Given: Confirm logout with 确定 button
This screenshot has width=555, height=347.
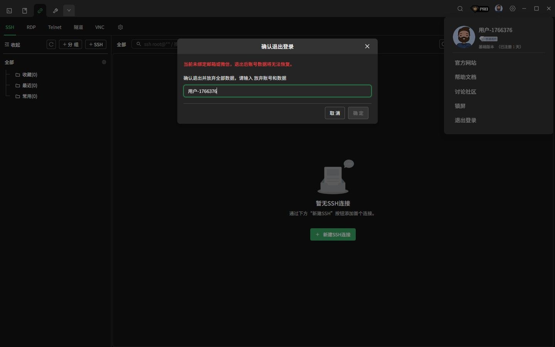Looking at the screenshot, I should (x=358, y=113).
